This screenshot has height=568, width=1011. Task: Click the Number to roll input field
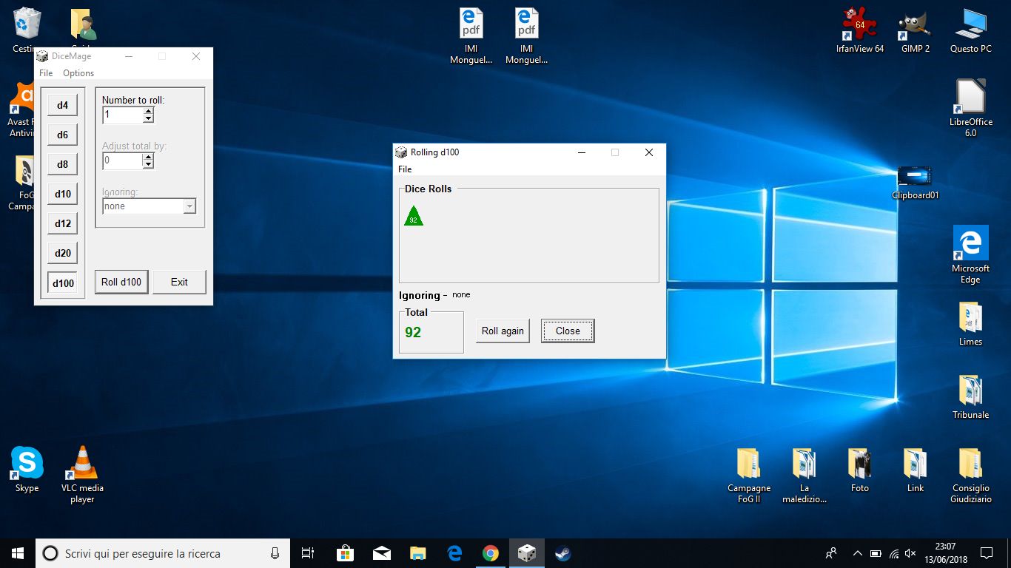coord(122,115)
